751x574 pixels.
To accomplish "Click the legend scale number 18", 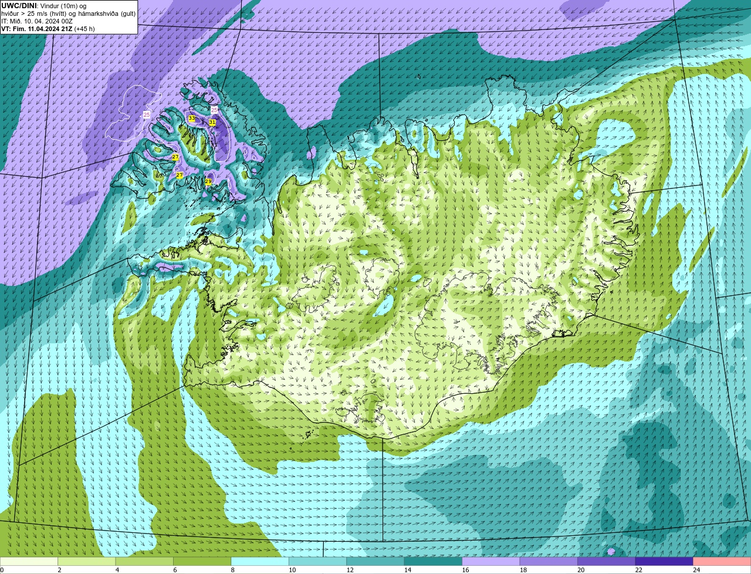I will coord(523,570).
